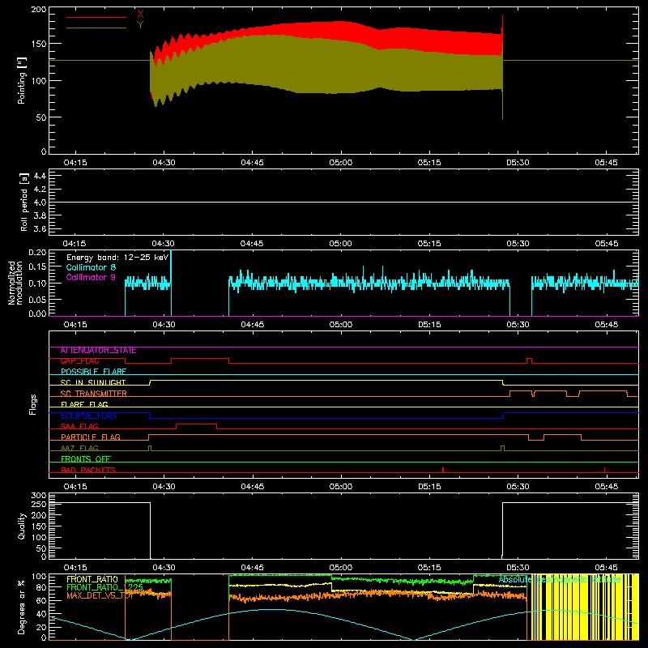Select the PARTICLE_FLAG label
Screen dimensions: 648x648
coord(91,437)
